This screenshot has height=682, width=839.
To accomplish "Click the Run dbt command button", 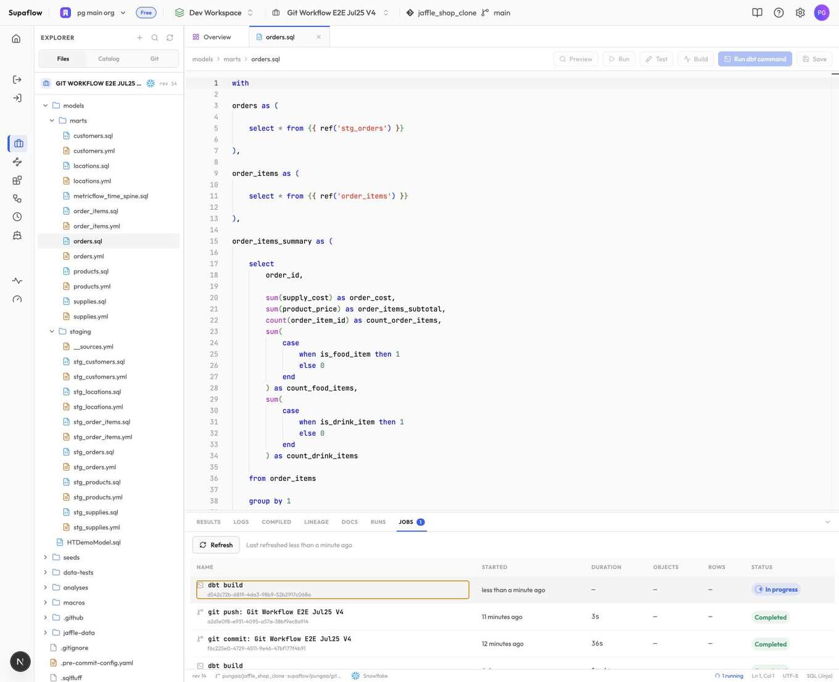I will click(755, 59).
